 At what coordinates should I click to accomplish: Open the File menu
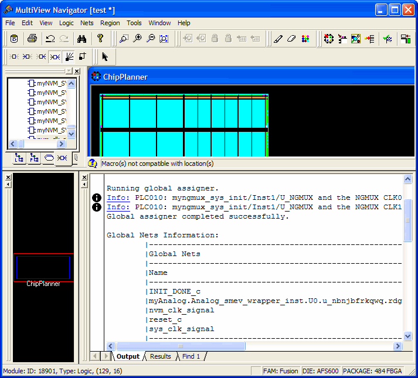click(x=10, y=23)
